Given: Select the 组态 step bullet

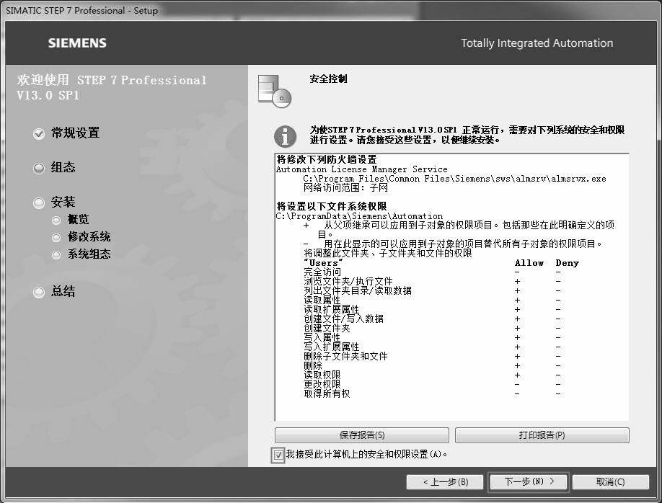Looking at the screenshot, I should pos(39,169).
